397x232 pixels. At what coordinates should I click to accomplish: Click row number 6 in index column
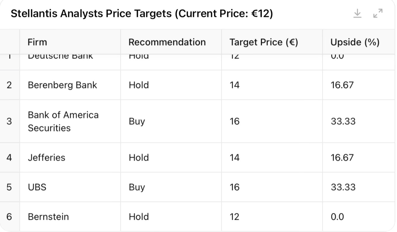(9, 217)
